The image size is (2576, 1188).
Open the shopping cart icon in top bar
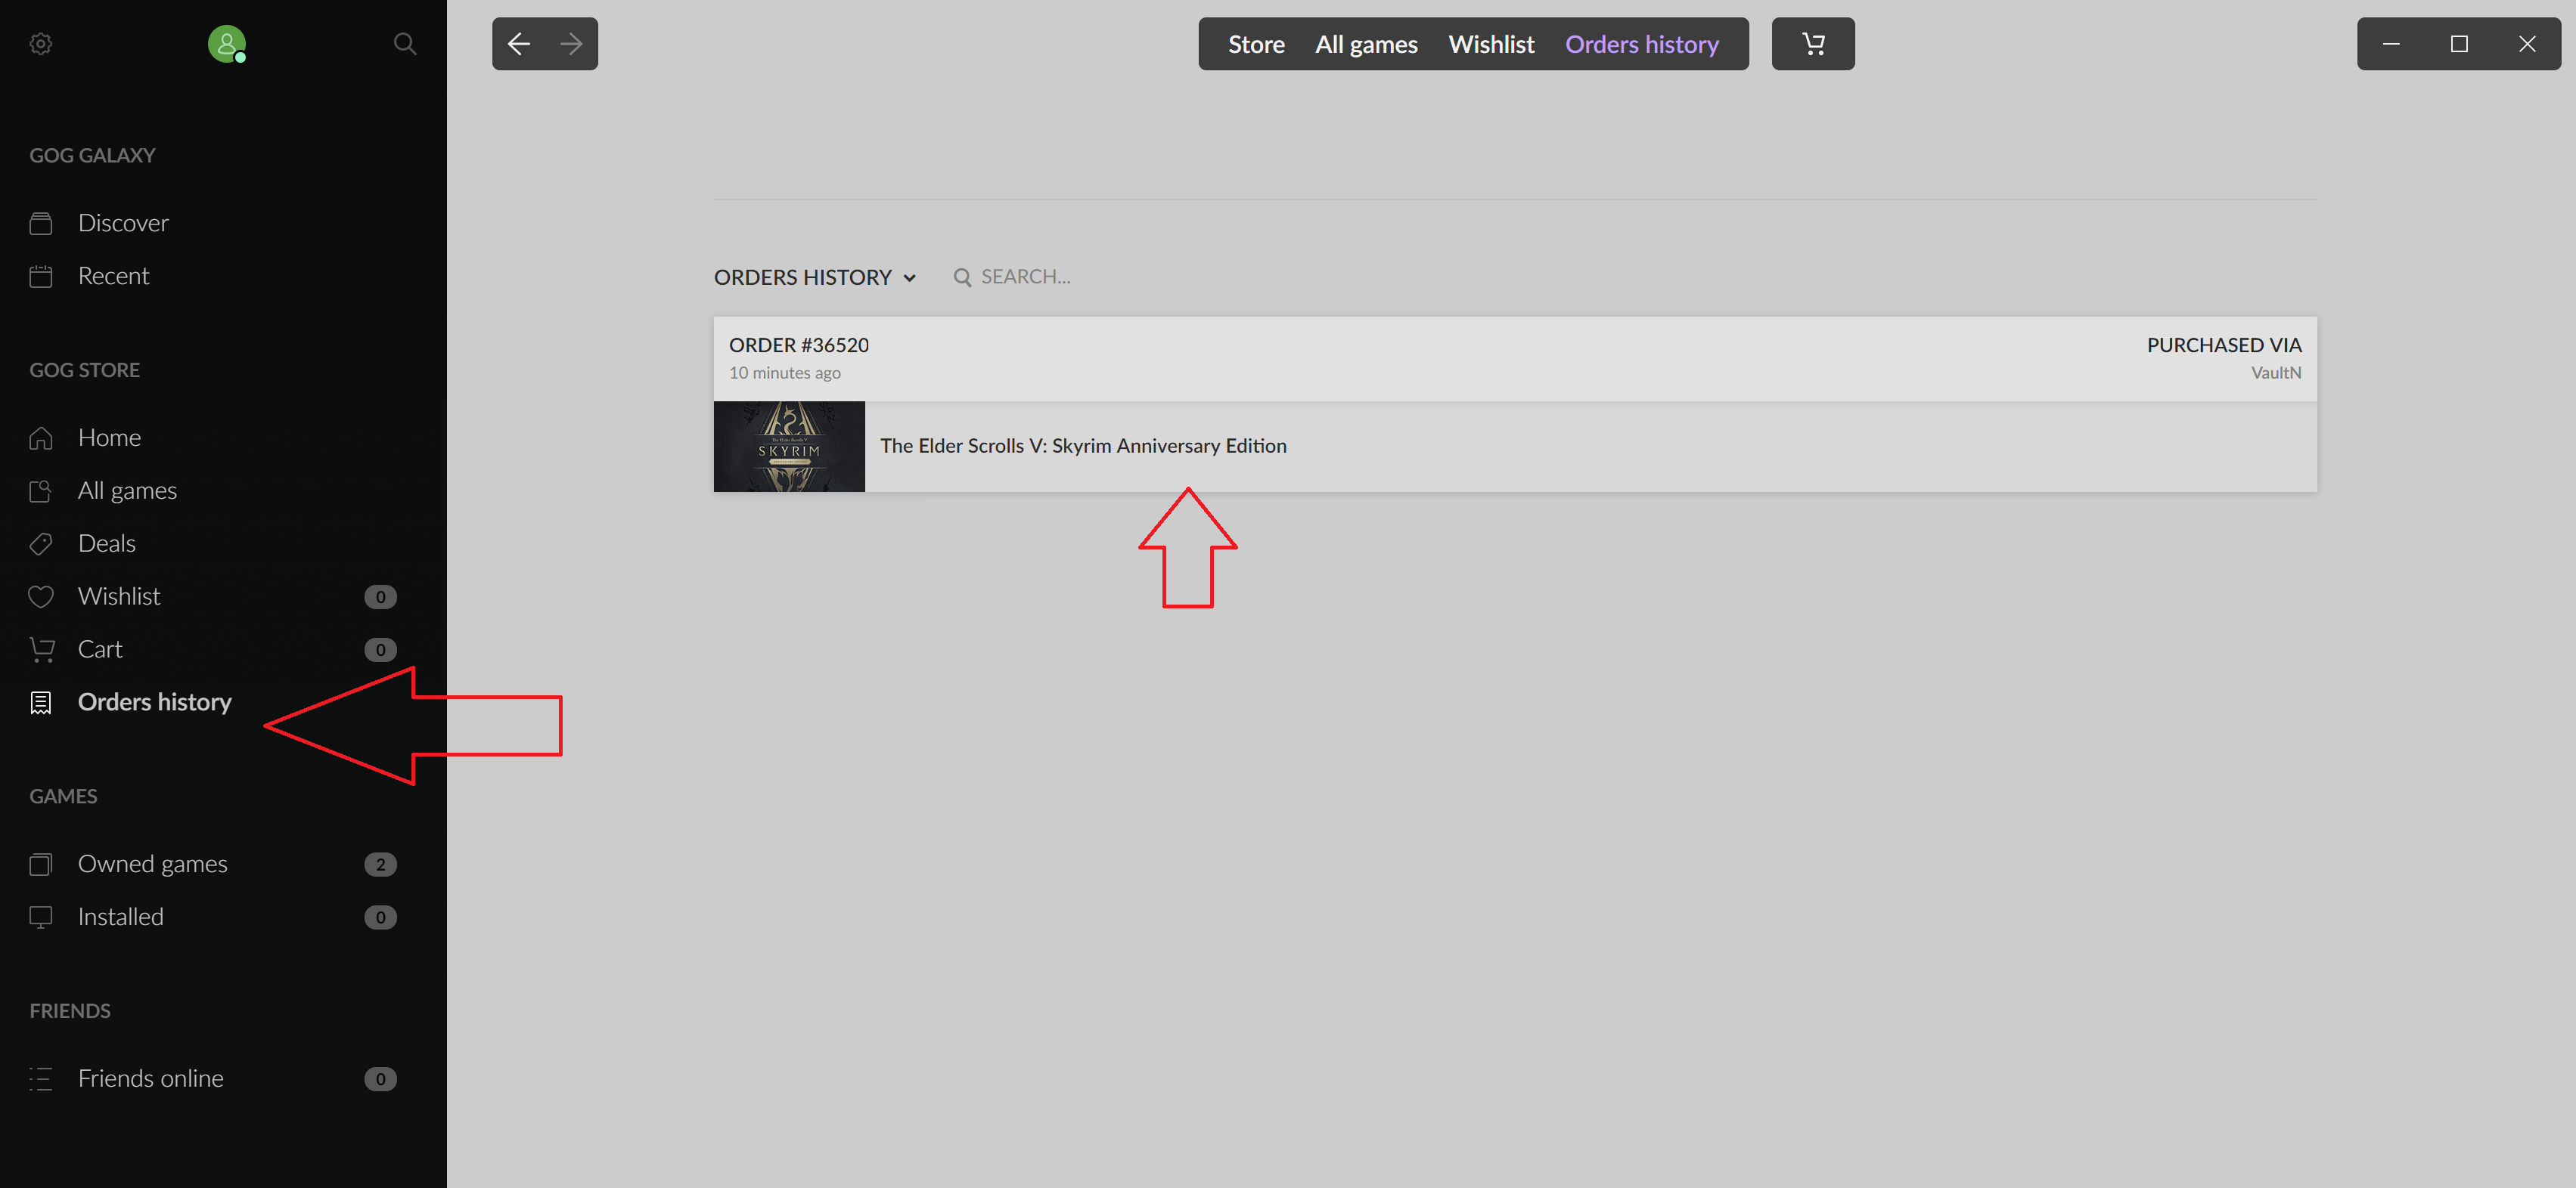pyautogui.click(x=1812, y=44)
